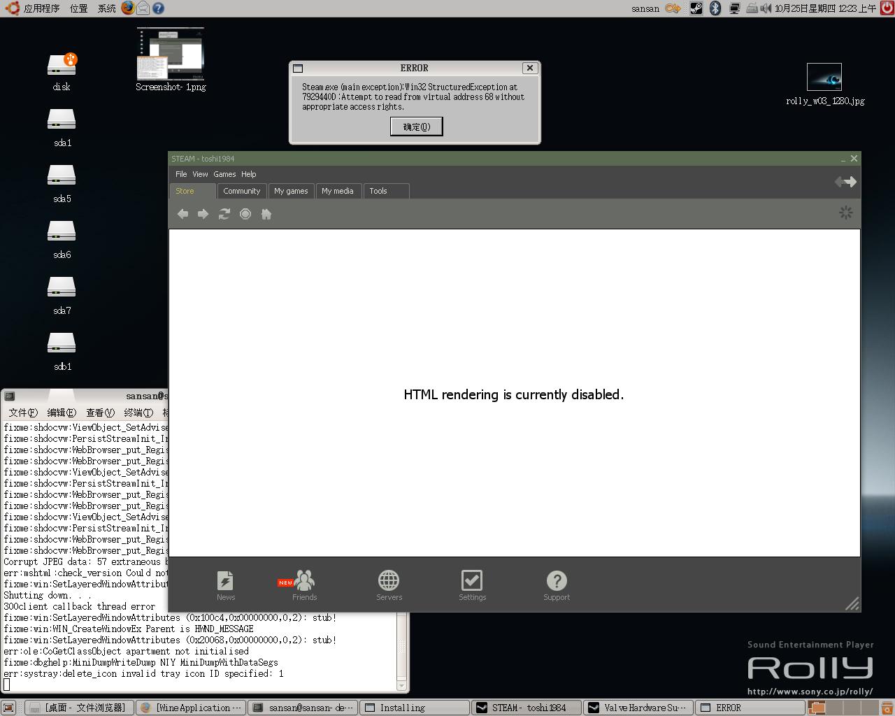Open the Servers browser in Steam
This screenshot has height=716, width=895.
389,586
